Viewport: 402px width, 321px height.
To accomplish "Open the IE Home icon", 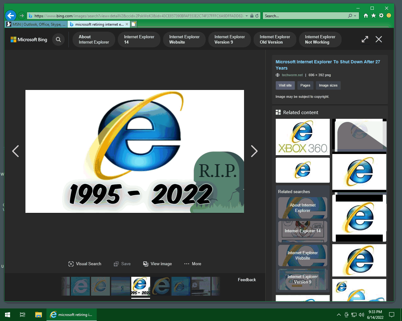I will pyautogui.click(x=366, y=15).
